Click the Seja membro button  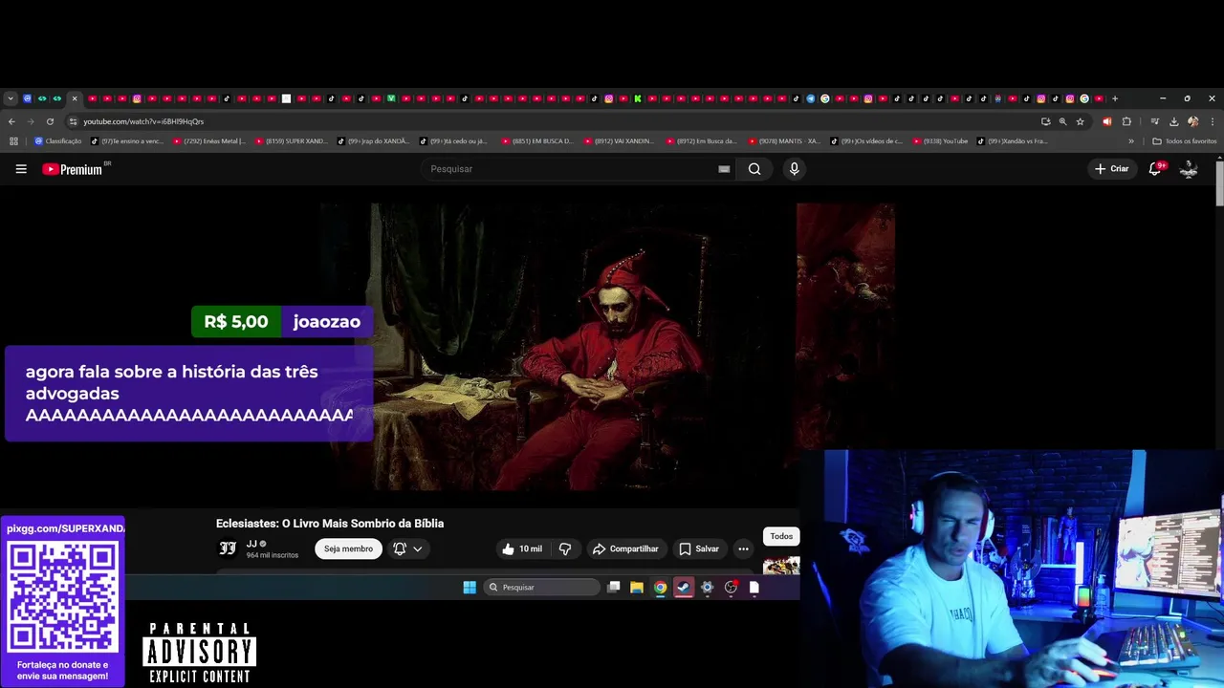coord(348,548)
